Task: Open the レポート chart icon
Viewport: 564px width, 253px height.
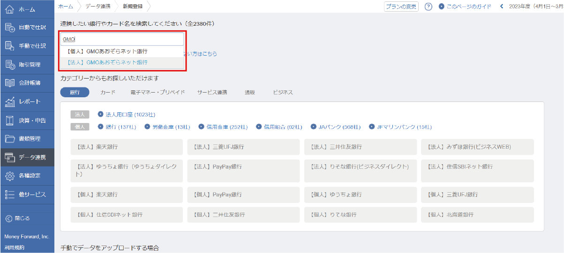Action: 10,101
